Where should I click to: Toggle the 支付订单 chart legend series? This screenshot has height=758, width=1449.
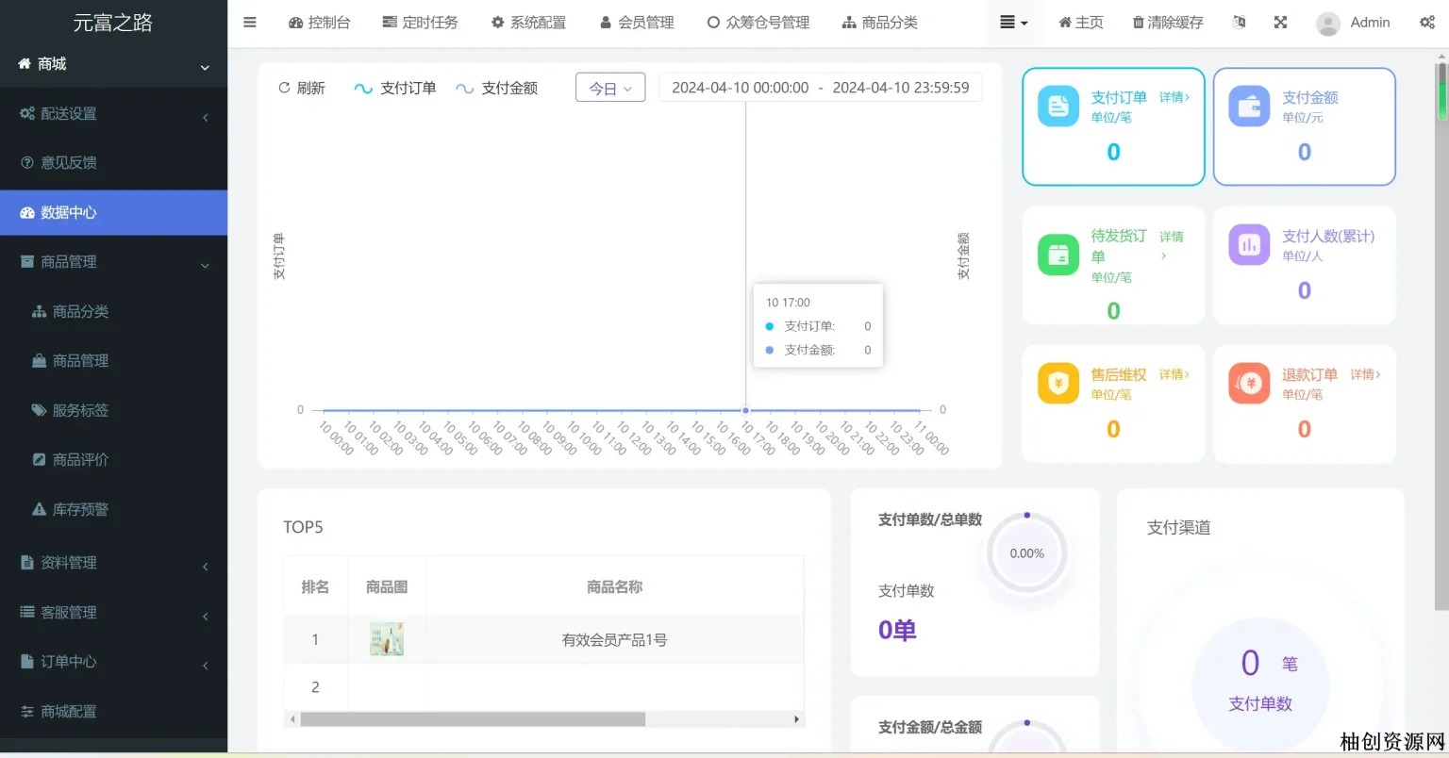(x=395, y=89)
